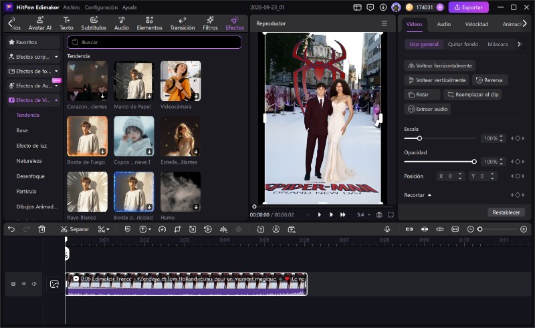535x328 pixels.
Task: Click Voltear horizontalmente button
Action: (x=440, y=65)
